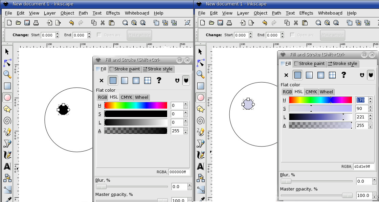This screenshot has width=379, height=202.
Task: Select the Rectangle tool in left window toolbox
Action: 7,86
